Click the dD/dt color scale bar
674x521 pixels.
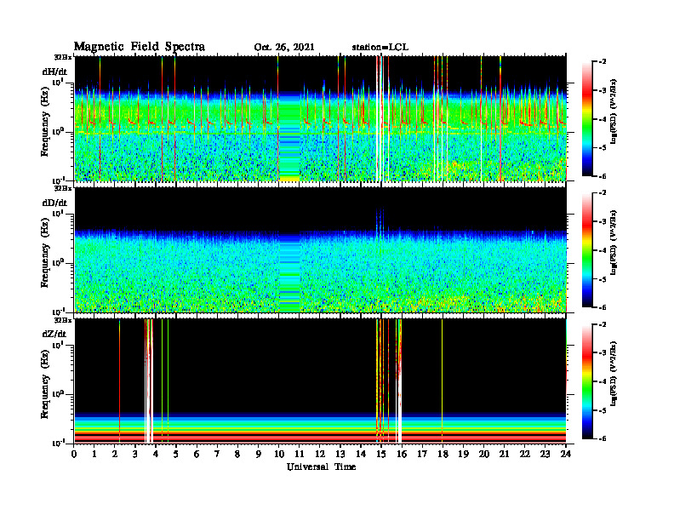pos(587,249)
